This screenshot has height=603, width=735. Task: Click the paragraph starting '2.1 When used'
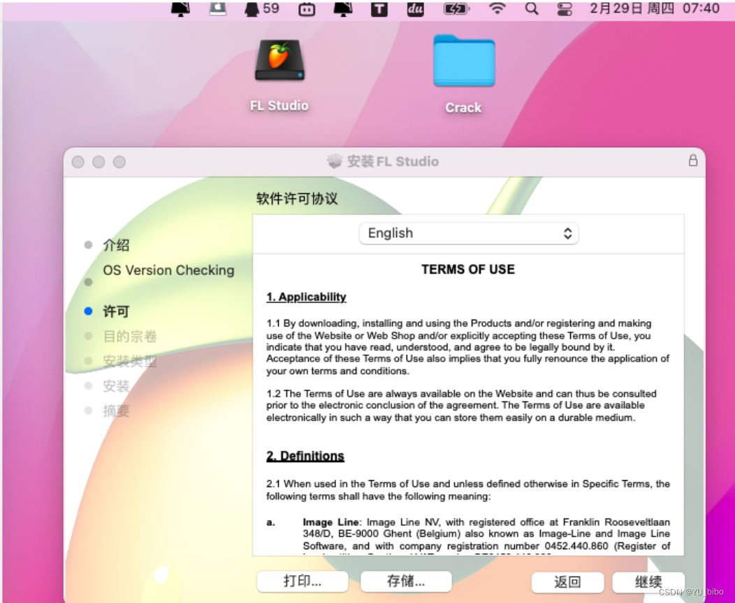468,490
